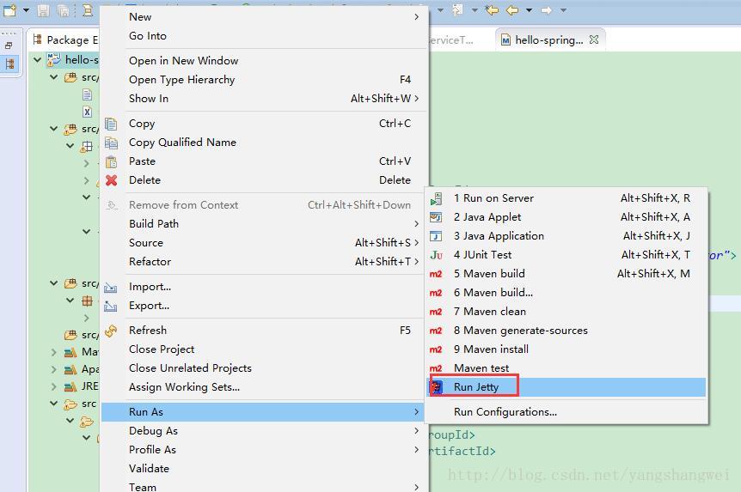Open Run Configurations... dialog

[x=566, y=412]
